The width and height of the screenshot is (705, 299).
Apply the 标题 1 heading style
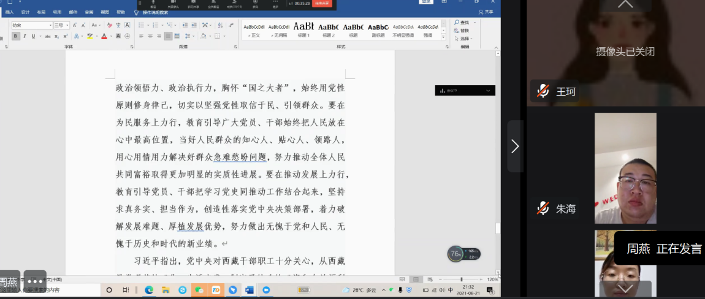click(x=303, y=29)
